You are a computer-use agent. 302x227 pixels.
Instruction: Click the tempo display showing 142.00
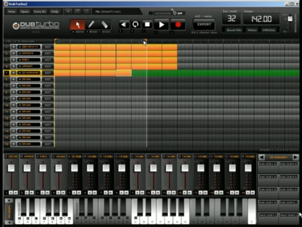click(x=261, y=19)
